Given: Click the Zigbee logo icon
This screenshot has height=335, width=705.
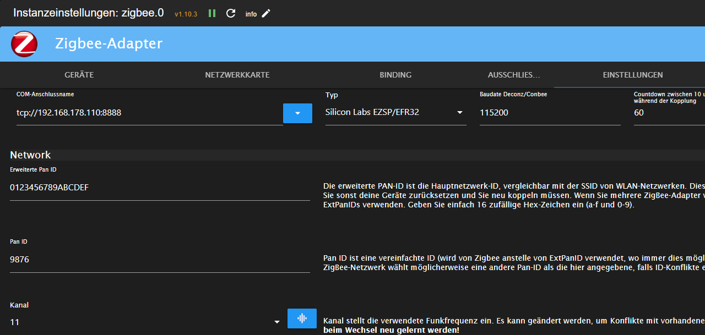Looking at the screenshot, I should [24, 44].
